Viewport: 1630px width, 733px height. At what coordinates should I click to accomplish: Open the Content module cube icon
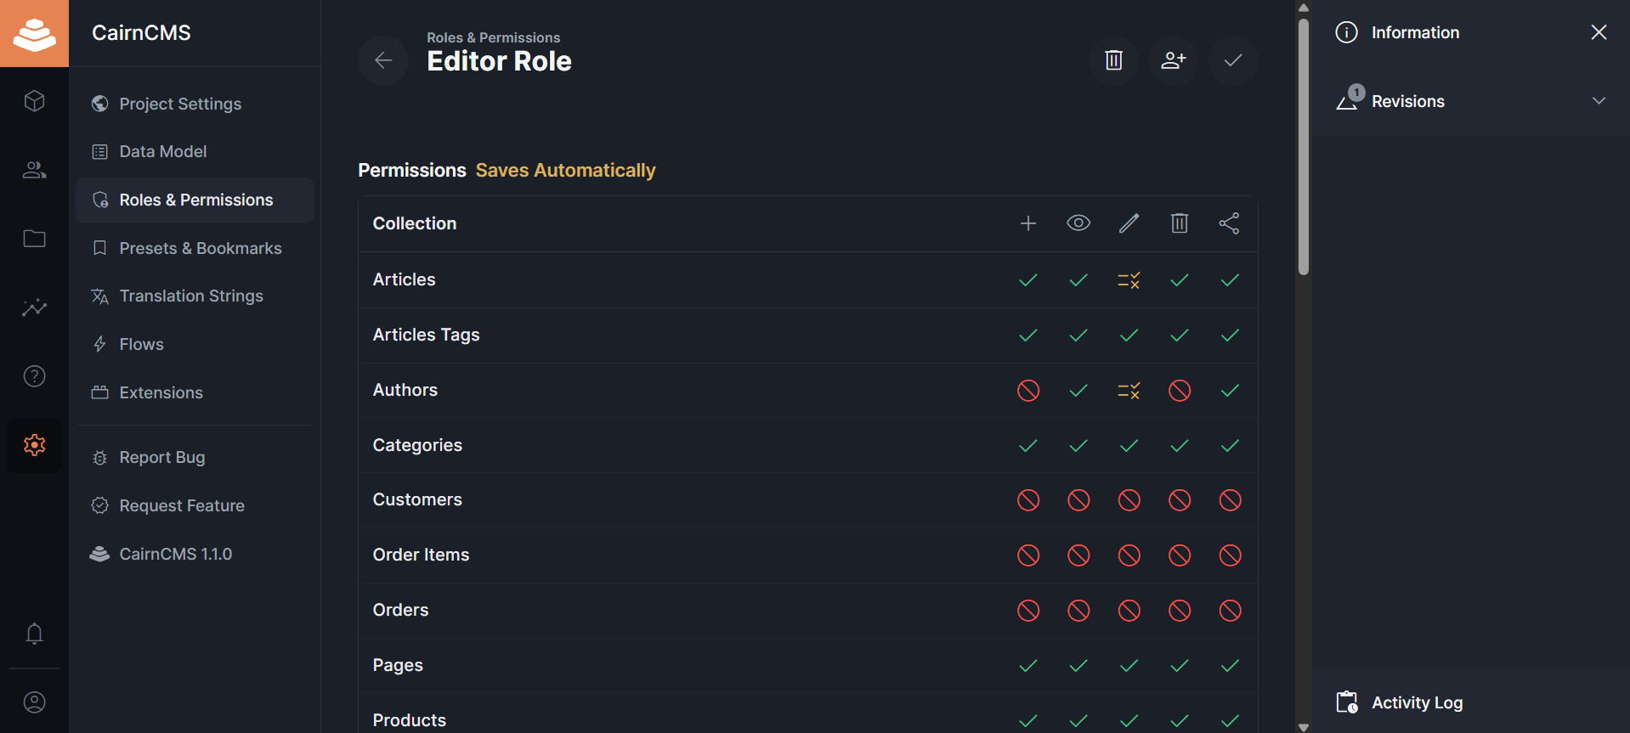34,101
